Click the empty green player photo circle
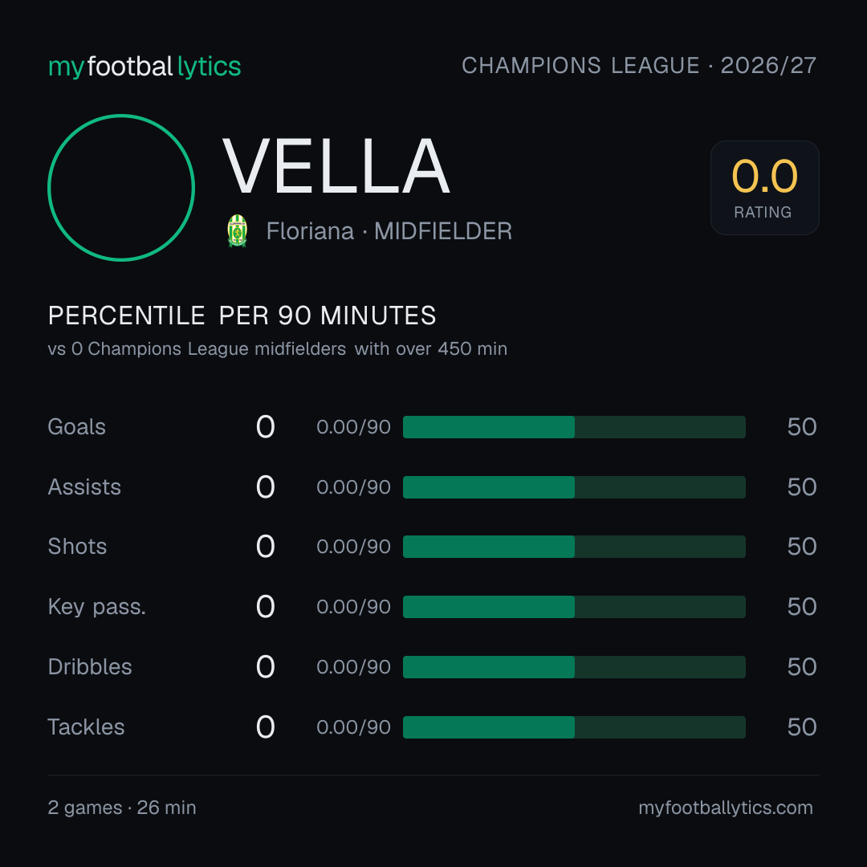 (121, 187)
